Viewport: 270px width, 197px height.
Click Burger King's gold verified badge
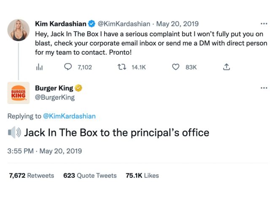tap(78, 88)
